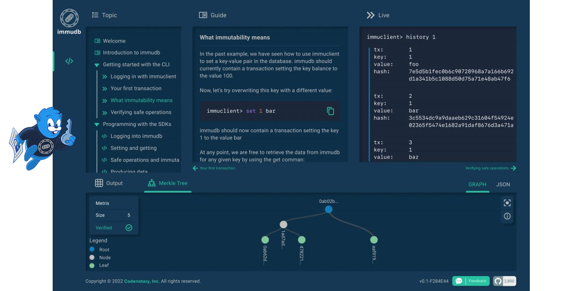Switch to the Merkle Tree tab
This screenshot has width=582, height=291.
(x=168, y=183)
